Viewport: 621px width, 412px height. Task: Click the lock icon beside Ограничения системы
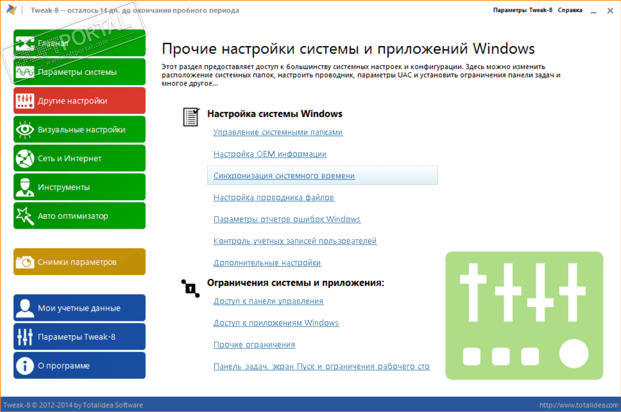click(x=190, y=288)
